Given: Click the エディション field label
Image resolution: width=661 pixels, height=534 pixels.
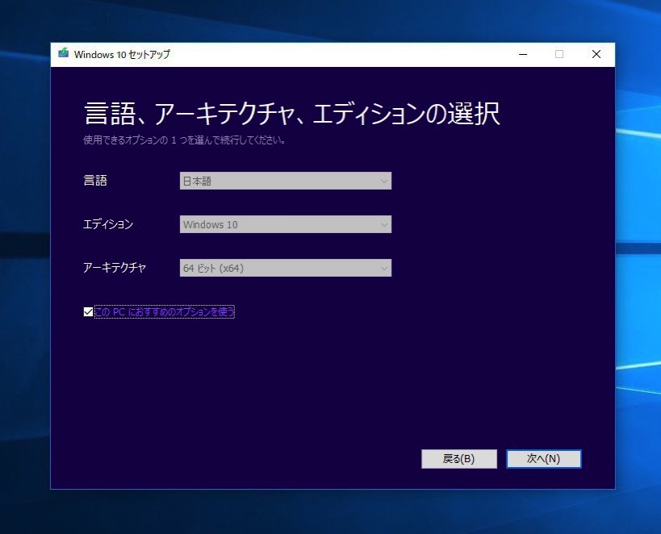Looking at the screenshot, I should 108,224.
